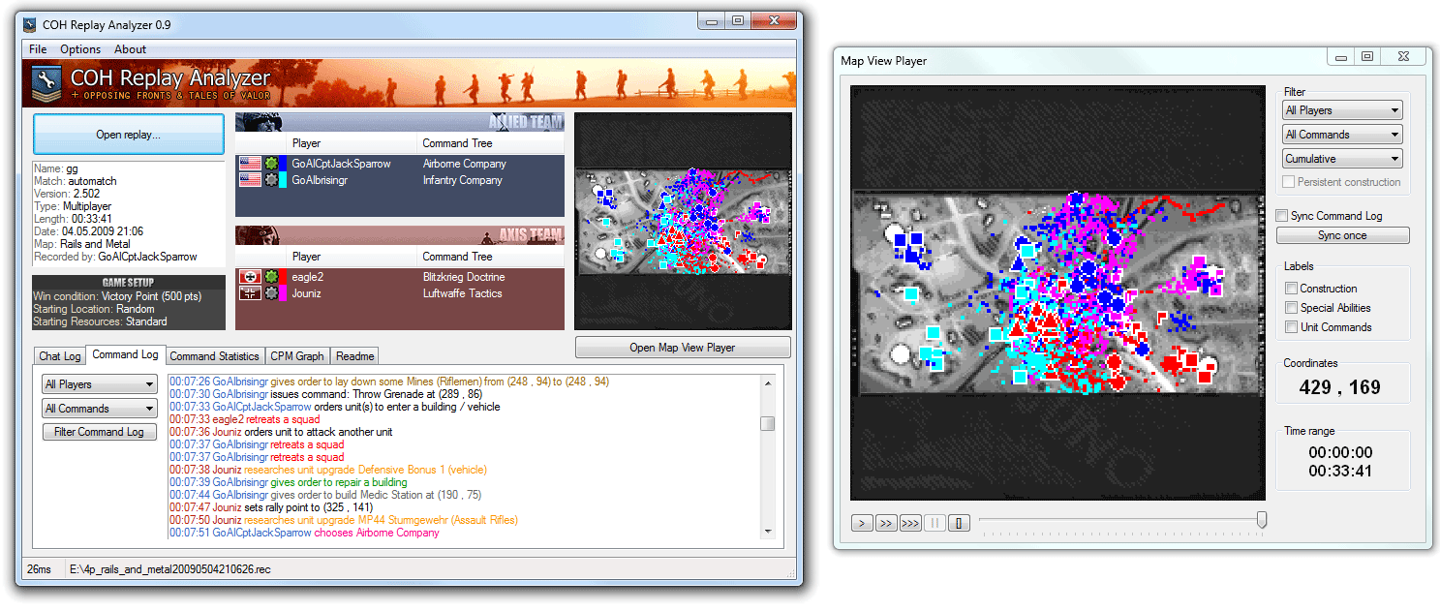This screenshot has width=1440, height=611.
Task: Click the faction emblem beside eagle2
Action: pyautogui.click(x=249, y=275)
